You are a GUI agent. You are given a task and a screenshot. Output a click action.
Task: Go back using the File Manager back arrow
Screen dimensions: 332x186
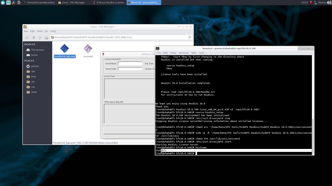pyautogui.click(x=27, y=37)
